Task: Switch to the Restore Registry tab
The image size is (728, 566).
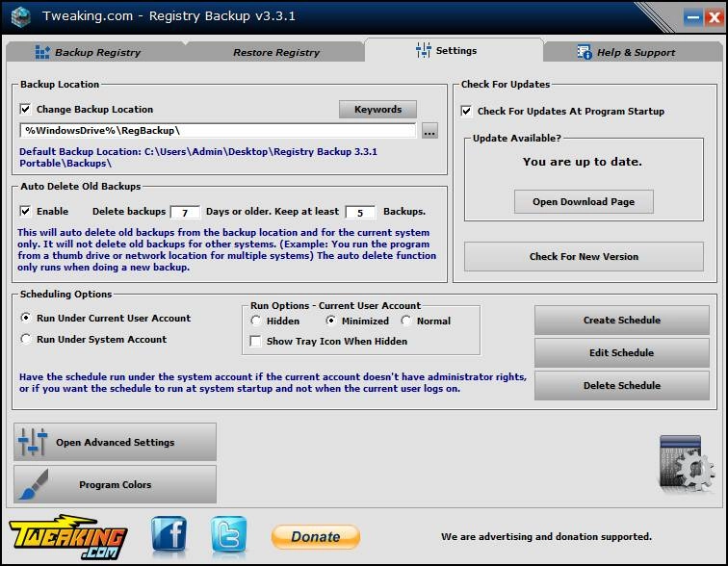Action: (275, 52)
